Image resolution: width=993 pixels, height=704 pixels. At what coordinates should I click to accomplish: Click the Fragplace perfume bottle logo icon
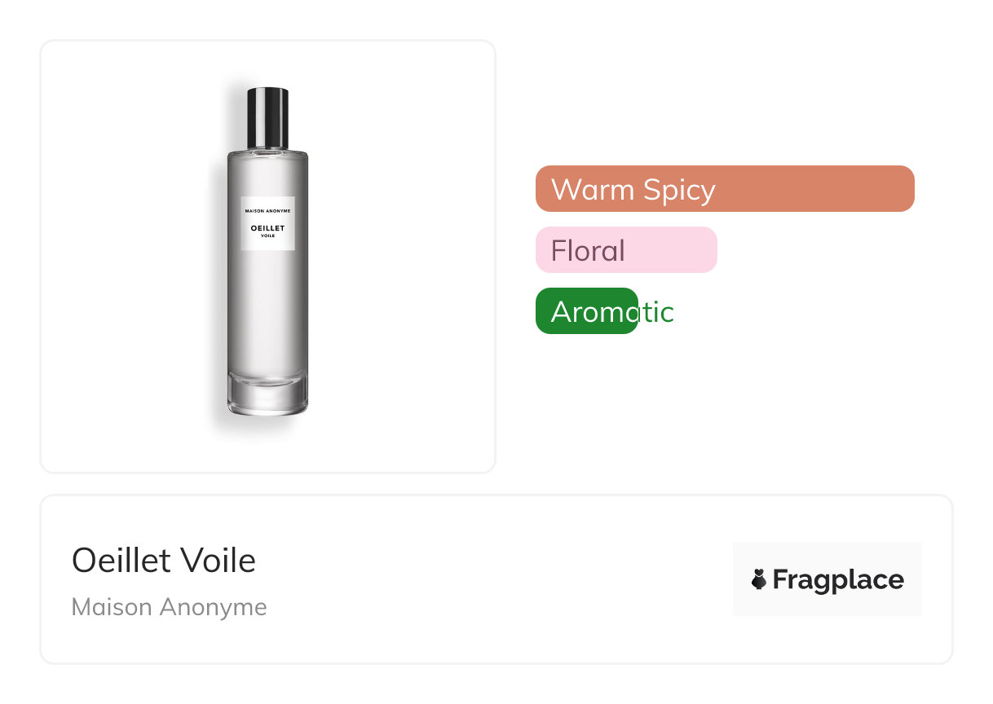pos(759,579)
